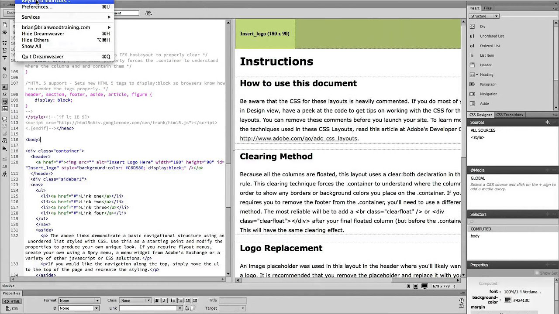Open the Insert panel options menu
Image resolution: width=559 pixels, height=314 pixels.
555,8
